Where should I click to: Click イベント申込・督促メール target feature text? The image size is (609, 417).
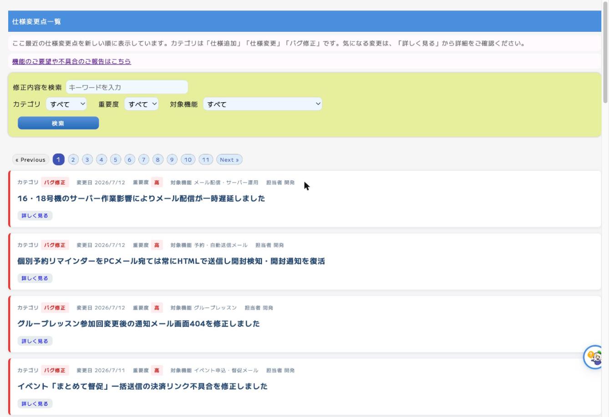[x=226, y=370]
